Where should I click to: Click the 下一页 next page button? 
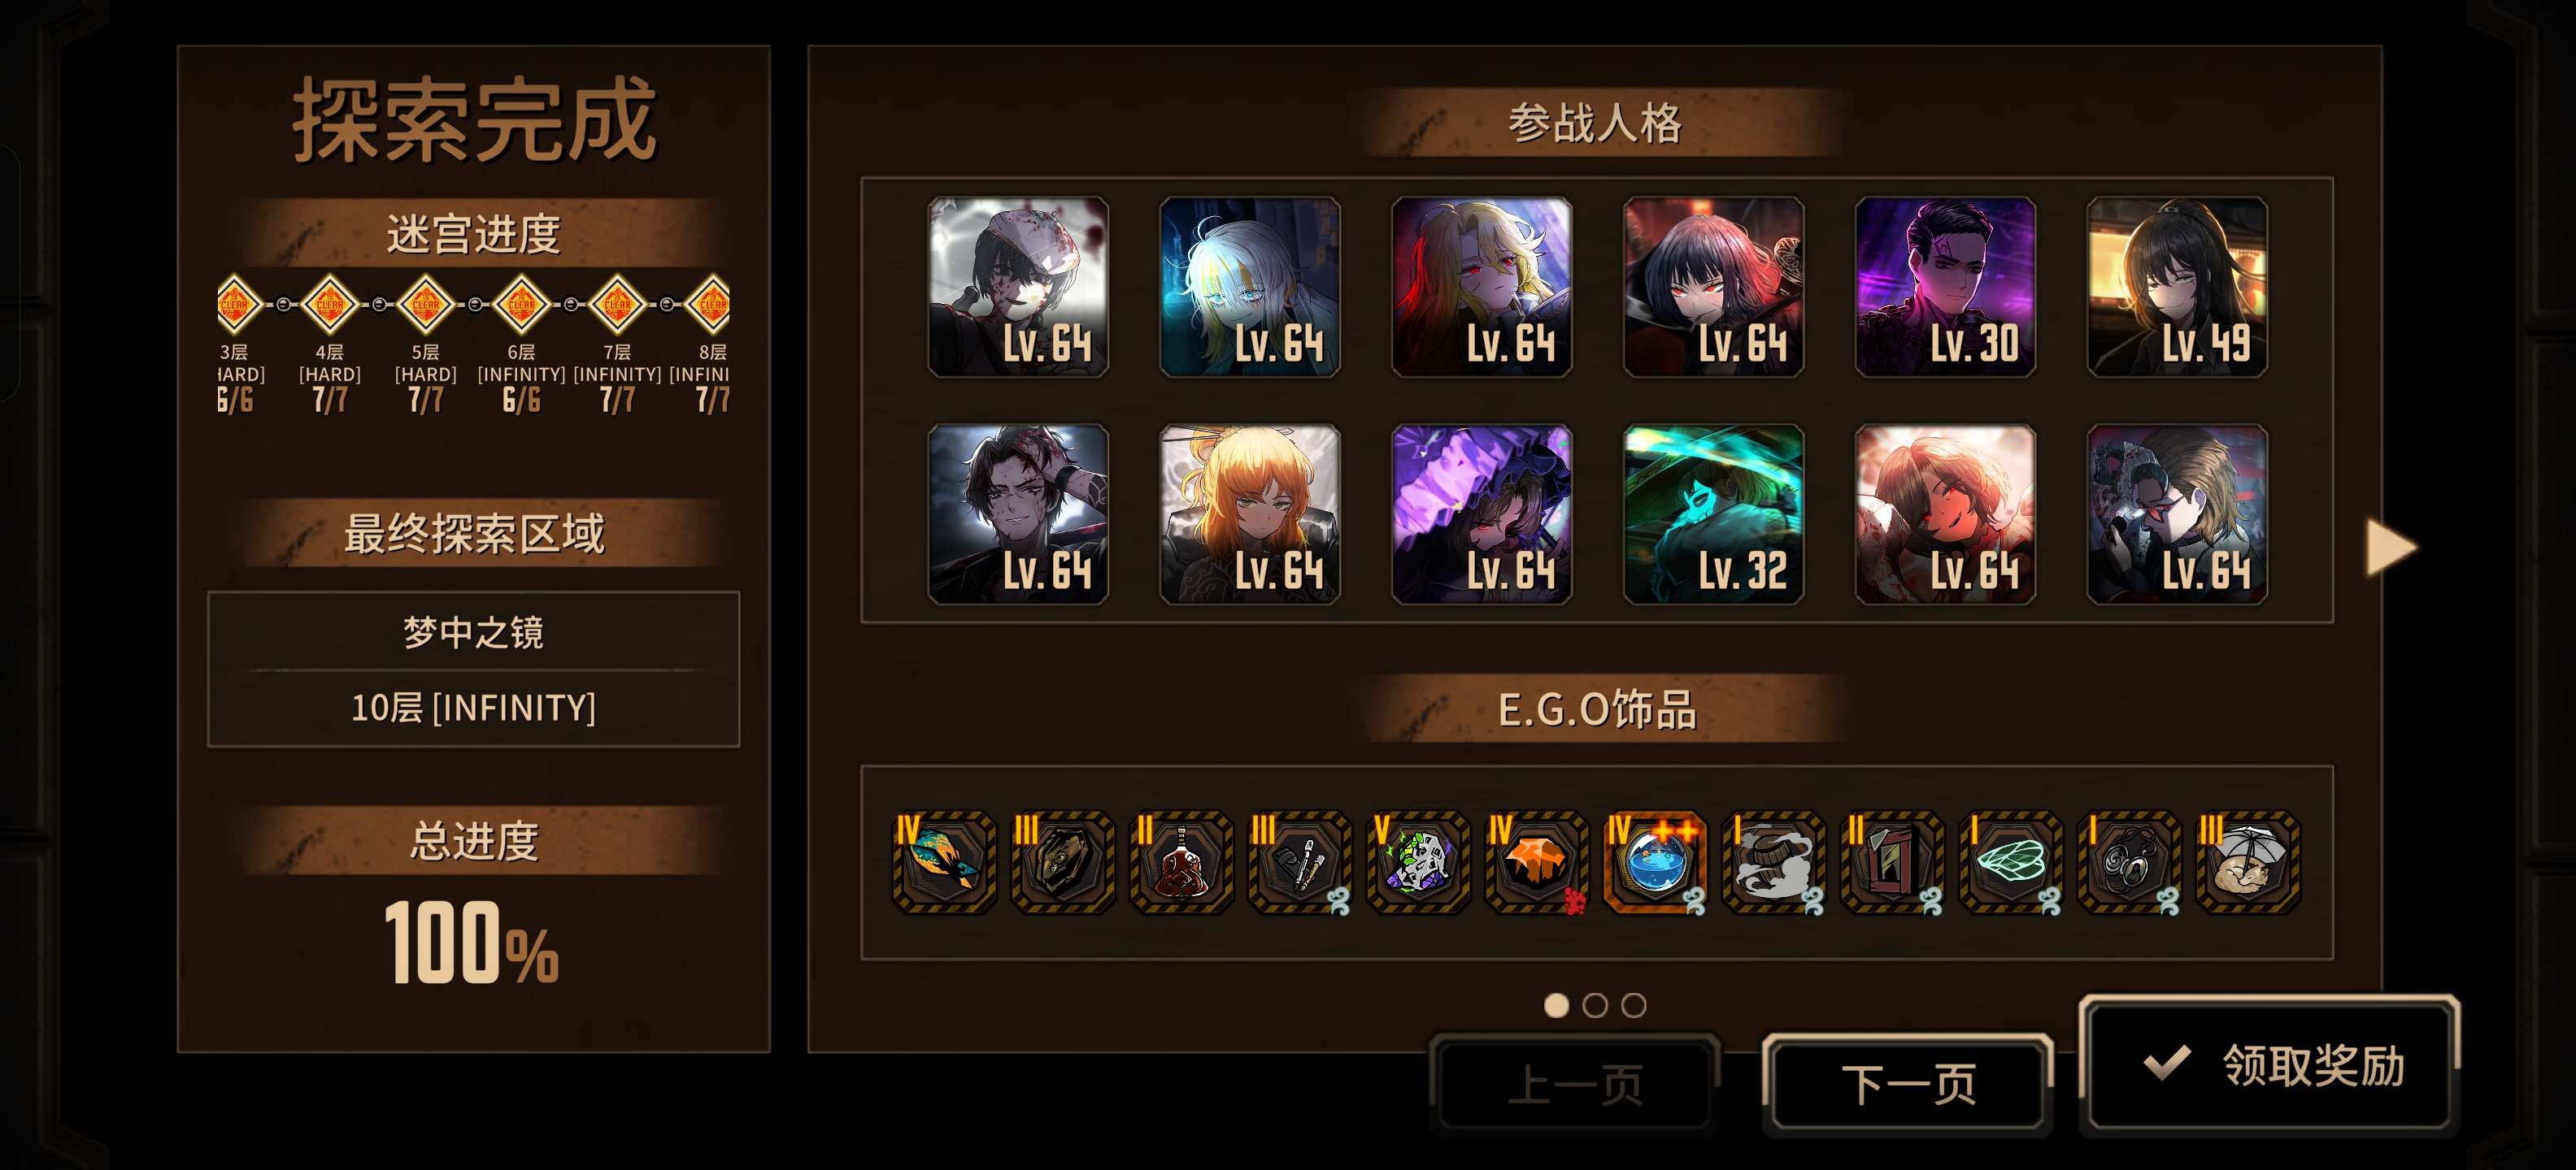(1908, 1085)
